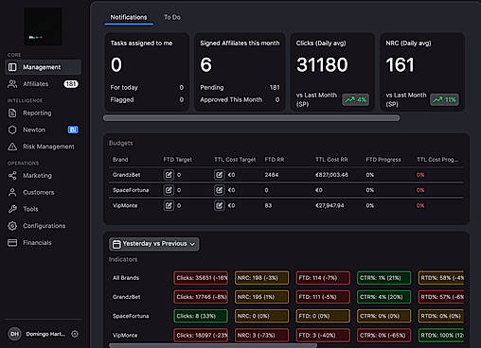Edit SpaceFortuna TTL Cost Target
Image resolution: width=481 pixels, height=348 pixels.
(219, 190)
